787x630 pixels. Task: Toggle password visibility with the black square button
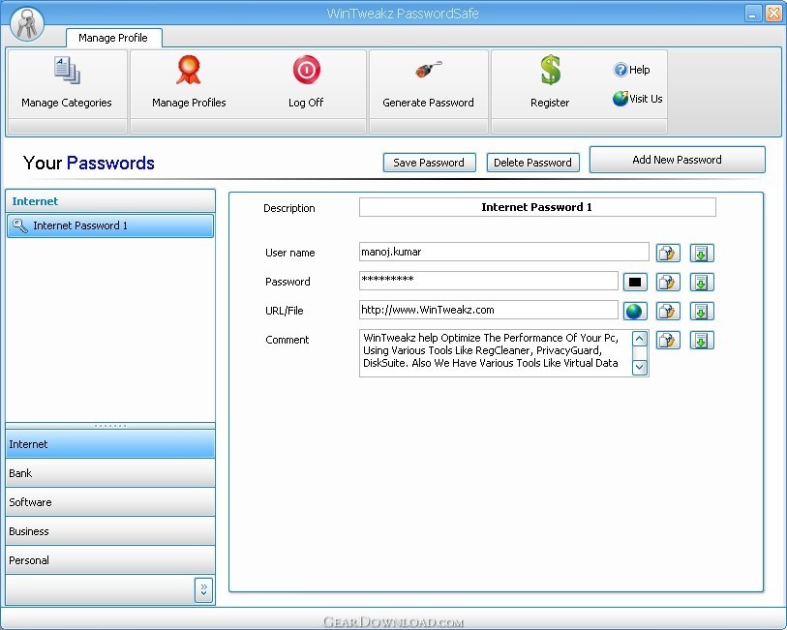[x=635, y=282]
